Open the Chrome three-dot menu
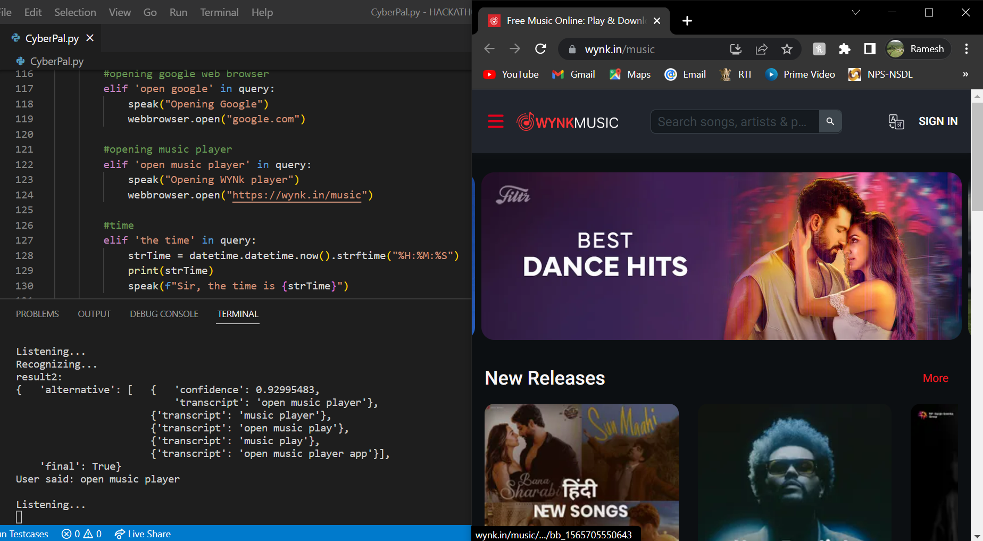The image size is (983, 541). tap(967, 49)
